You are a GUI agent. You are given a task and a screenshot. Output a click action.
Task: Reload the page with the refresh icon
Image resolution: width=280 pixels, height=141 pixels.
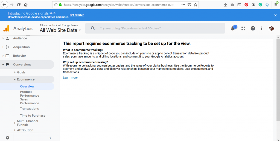click(19, 5)
